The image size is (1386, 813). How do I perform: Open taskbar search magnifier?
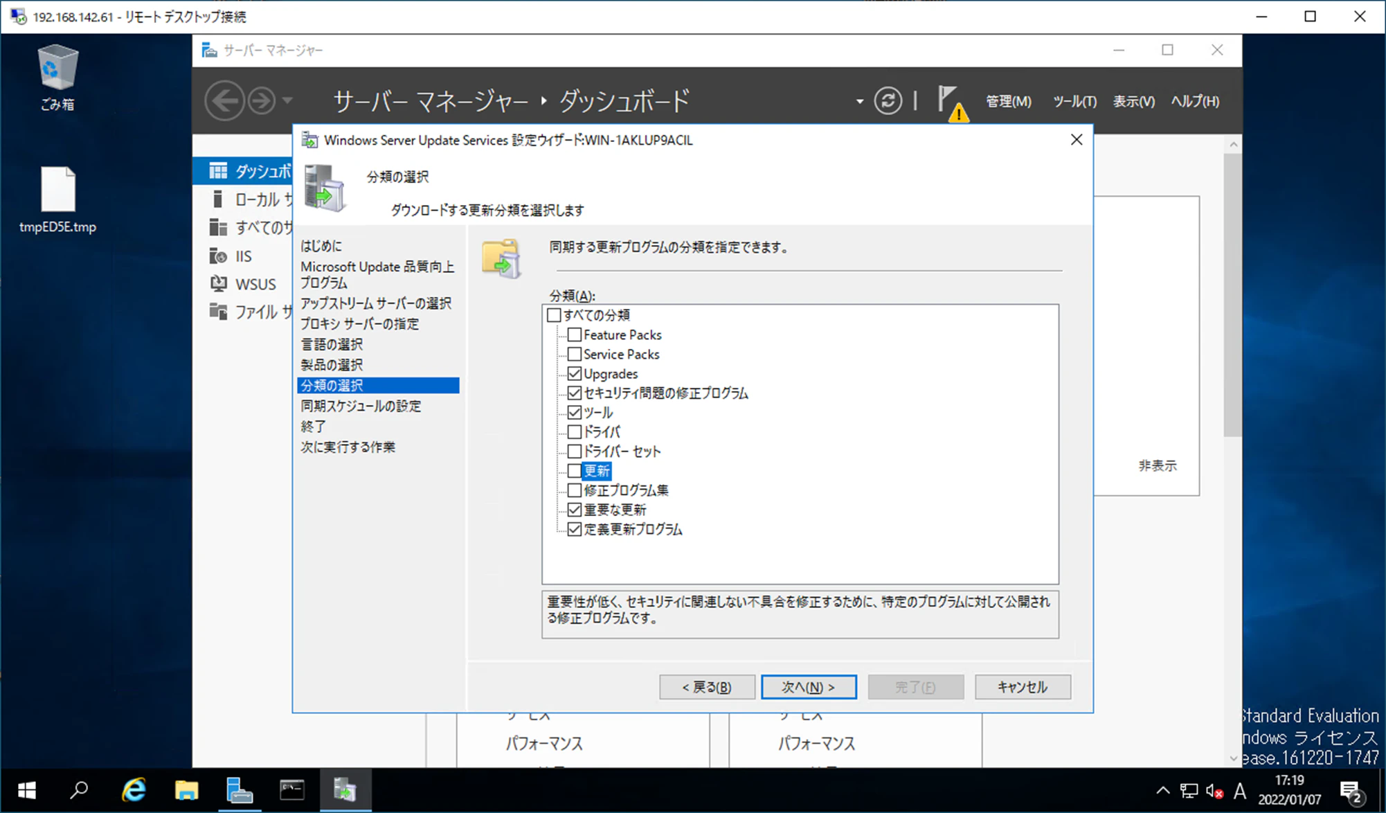[79, 790]
